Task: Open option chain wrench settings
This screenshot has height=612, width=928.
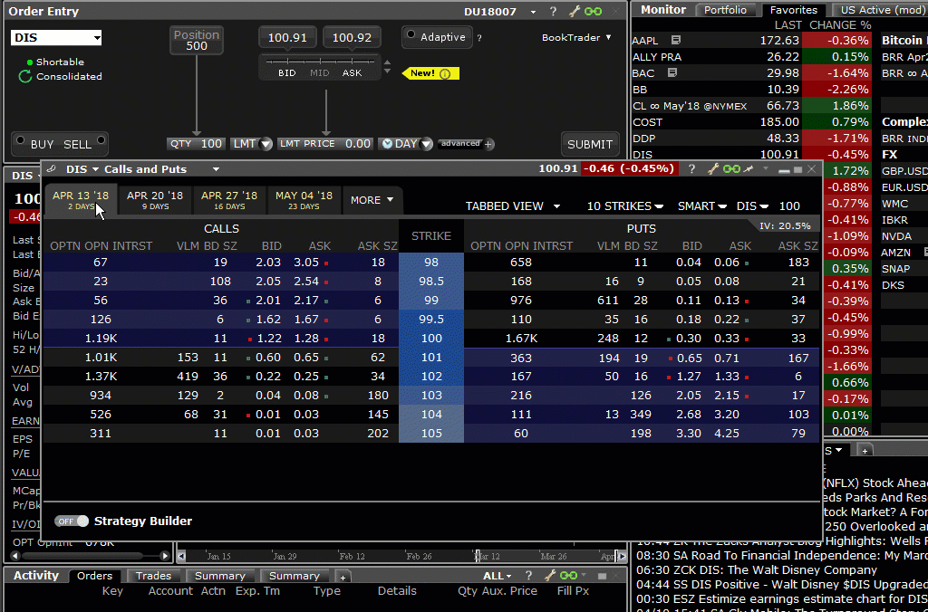Action: 713,169
